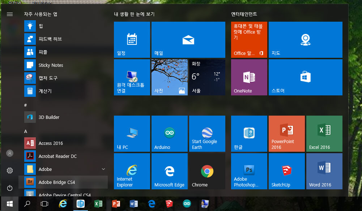Click the user account icon
The width and height of the screenshot is (362, 211).
[x=10, y=153]
